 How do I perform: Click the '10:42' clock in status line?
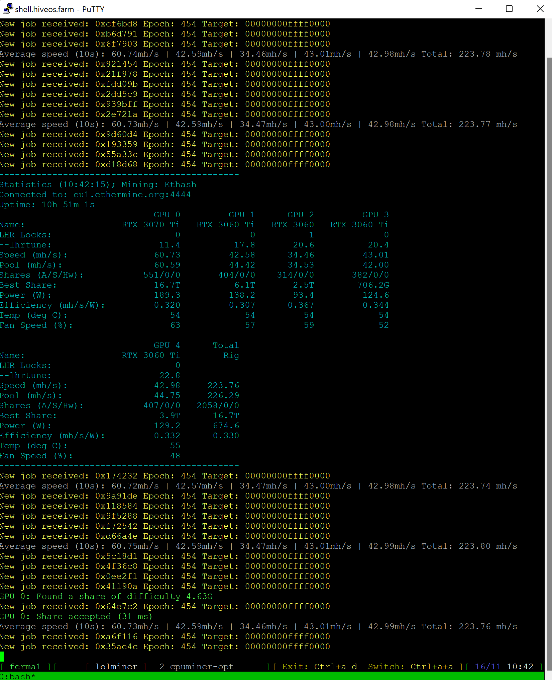(520, 667)
